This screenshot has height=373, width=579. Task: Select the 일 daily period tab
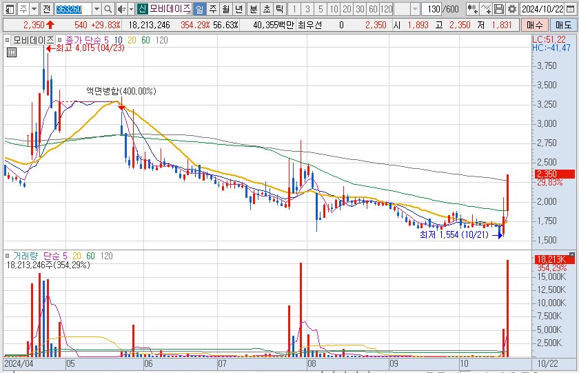point(199,9)
